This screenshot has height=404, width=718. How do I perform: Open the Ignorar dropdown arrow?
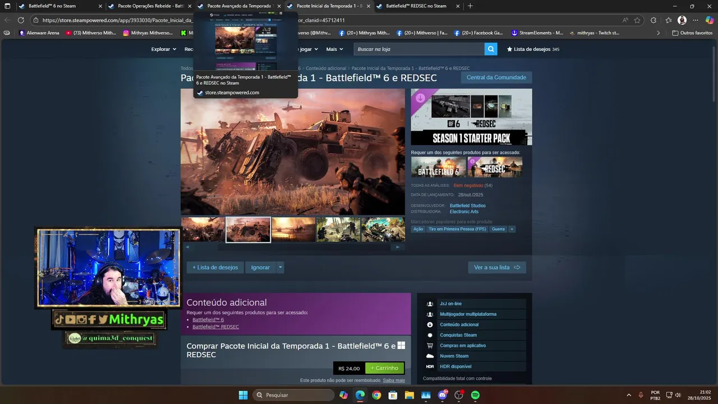click(280, 268)
